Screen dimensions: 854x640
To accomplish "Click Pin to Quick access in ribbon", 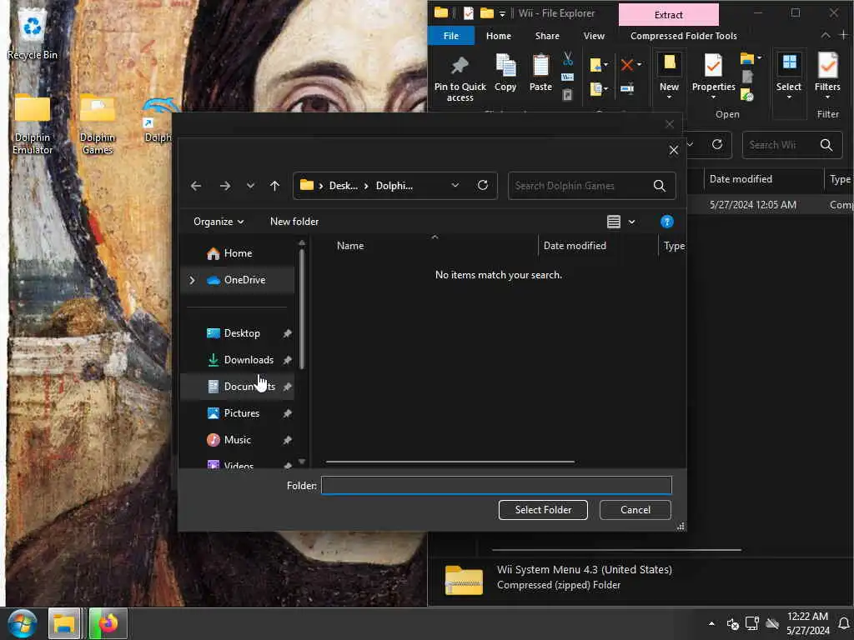I will click(x=460, y=78).
